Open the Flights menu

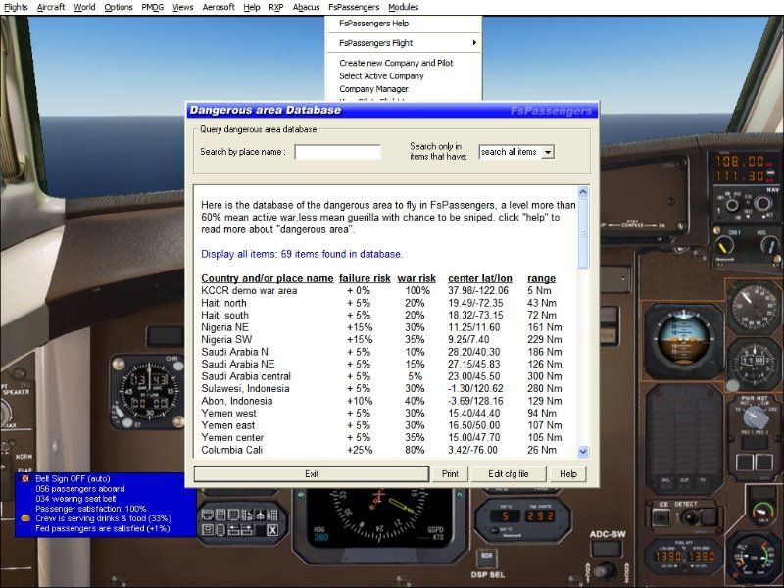click(x=16, y=7)
